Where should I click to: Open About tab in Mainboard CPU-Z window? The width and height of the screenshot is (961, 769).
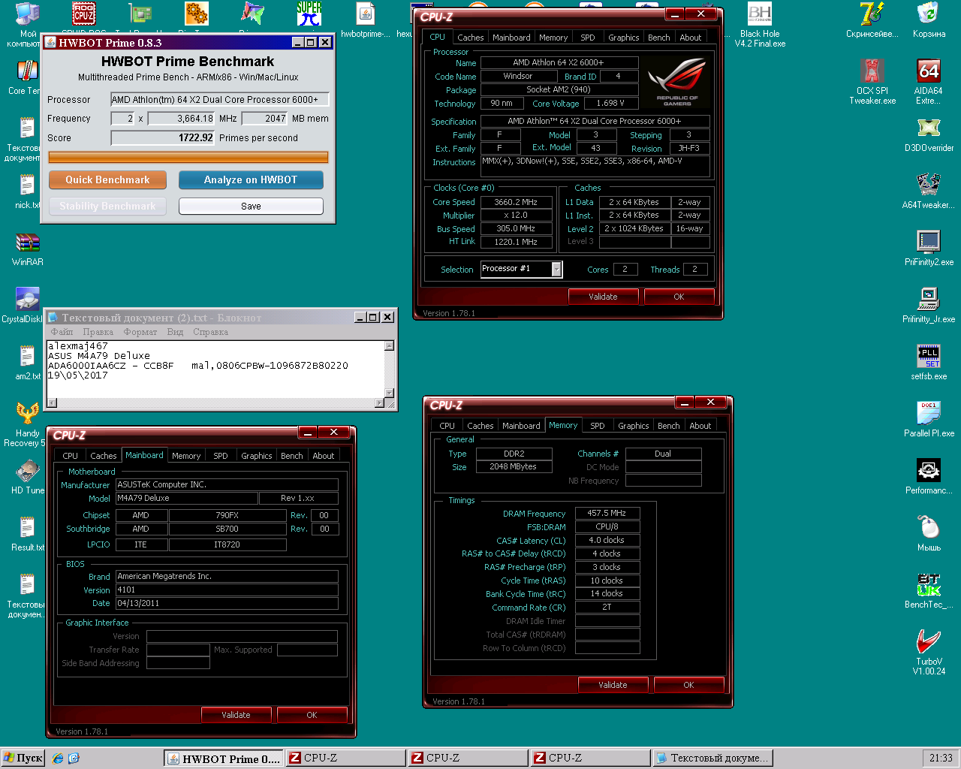pyautogui.click(x=324, y=455)
